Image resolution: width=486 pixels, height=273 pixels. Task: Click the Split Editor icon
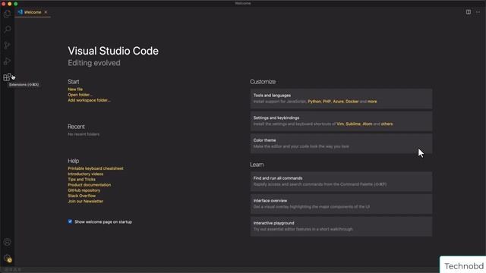click(469, 12)
